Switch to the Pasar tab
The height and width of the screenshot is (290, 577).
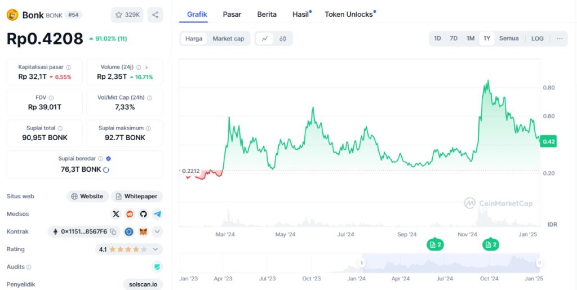tap(232, 14)
